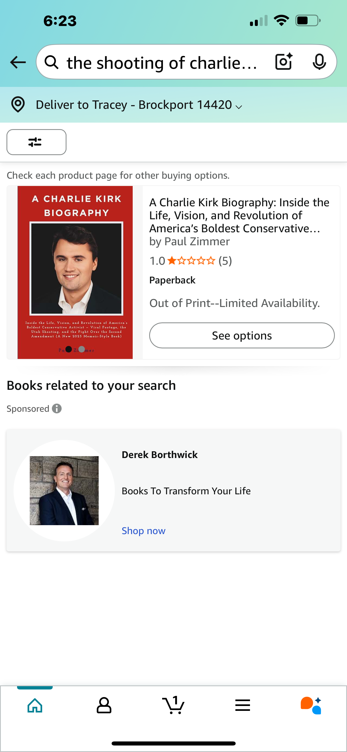Tap the Derek Borthwick author photo
Viewport: 347px width, 752px height.
(x=64, y=491)
